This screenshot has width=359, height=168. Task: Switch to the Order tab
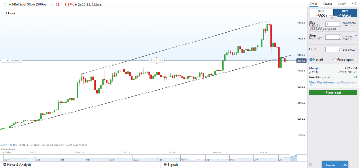pyautogui.click(x=328, y=4)
